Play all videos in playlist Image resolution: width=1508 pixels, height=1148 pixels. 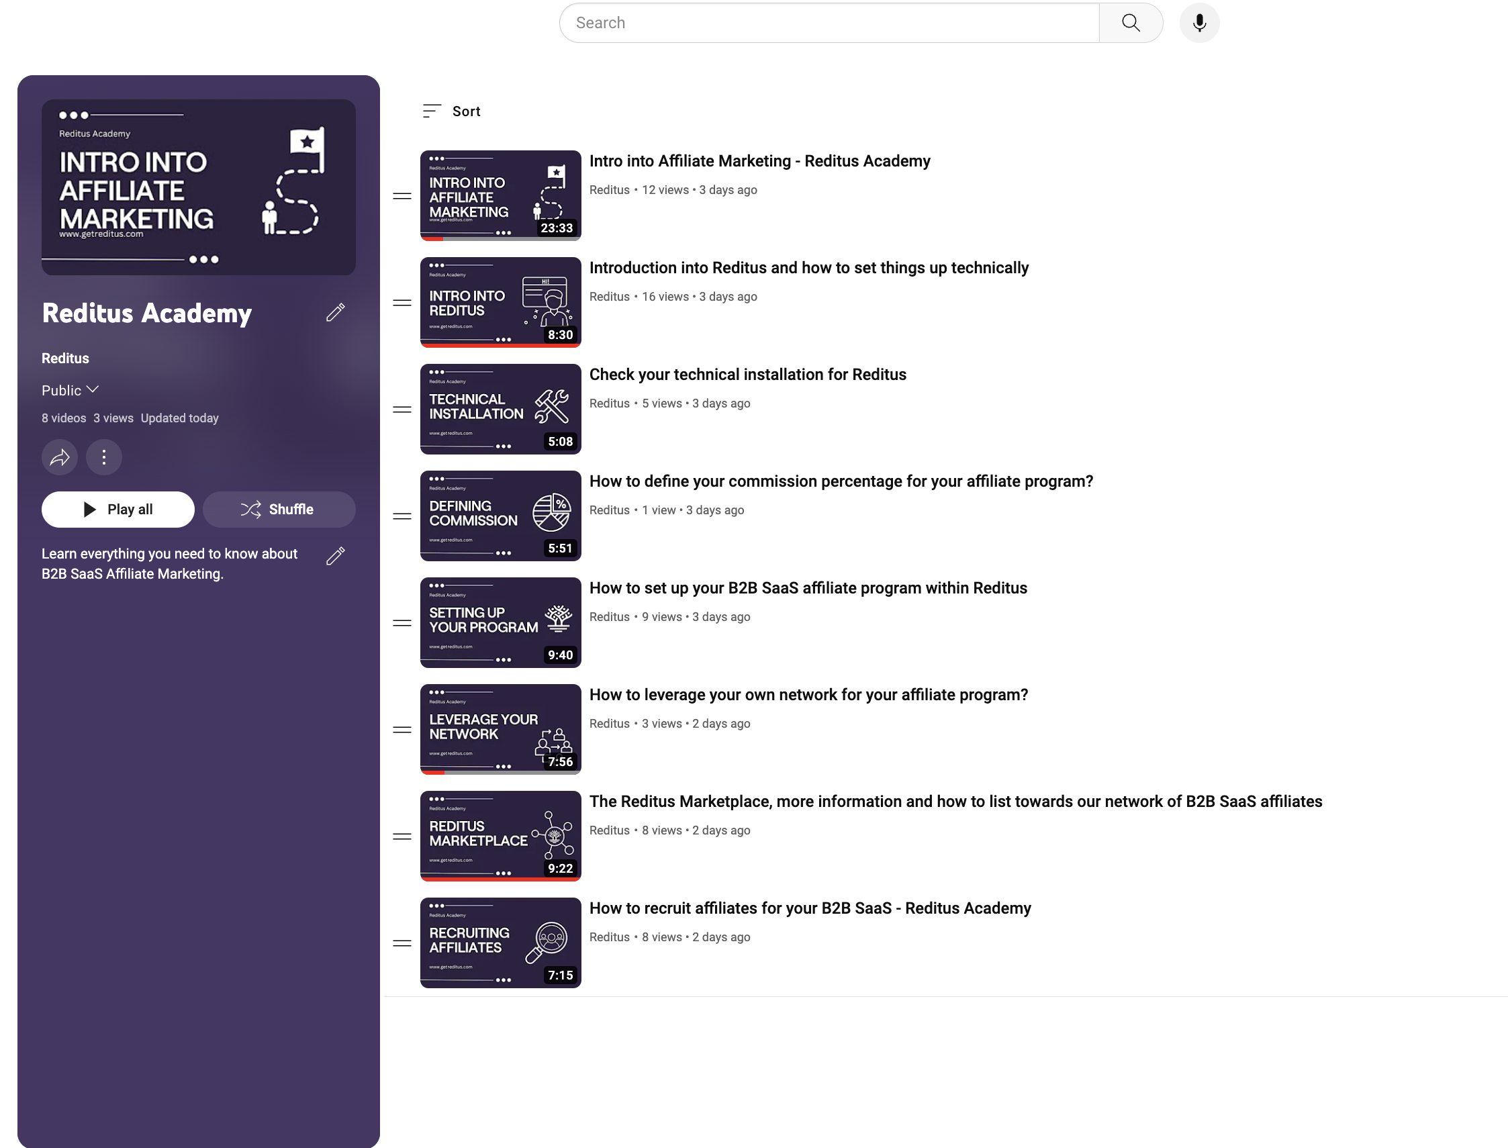(x=117, y=510)
